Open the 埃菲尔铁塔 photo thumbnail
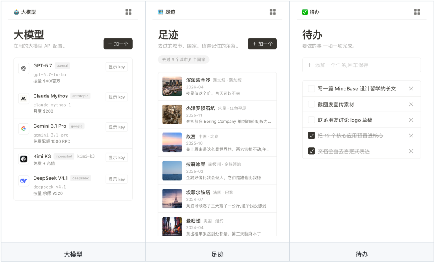Screen dimensions: 437x265 pos(172,199)
